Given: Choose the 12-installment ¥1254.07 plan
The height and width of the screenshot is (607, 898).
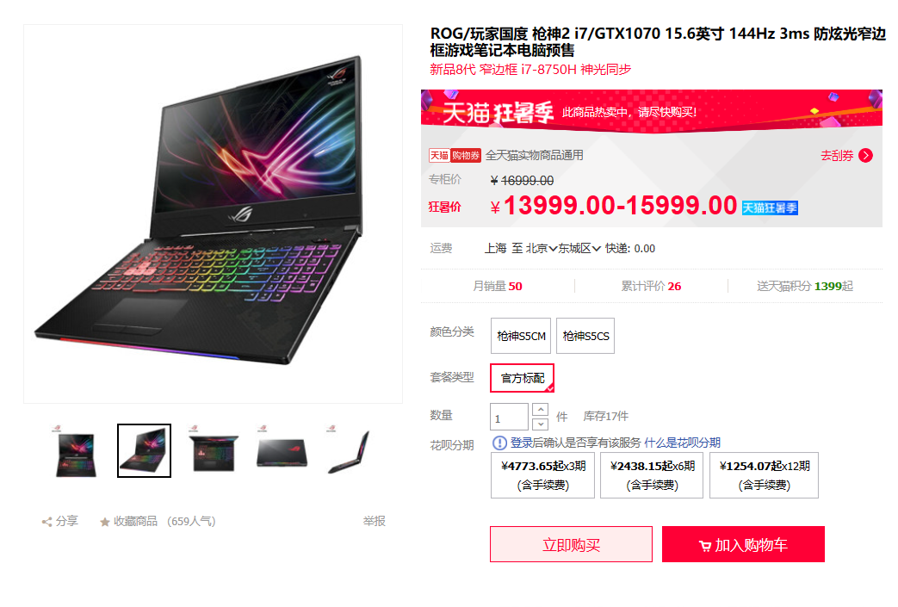Looking at the screenshot, I should pos(764,475).
